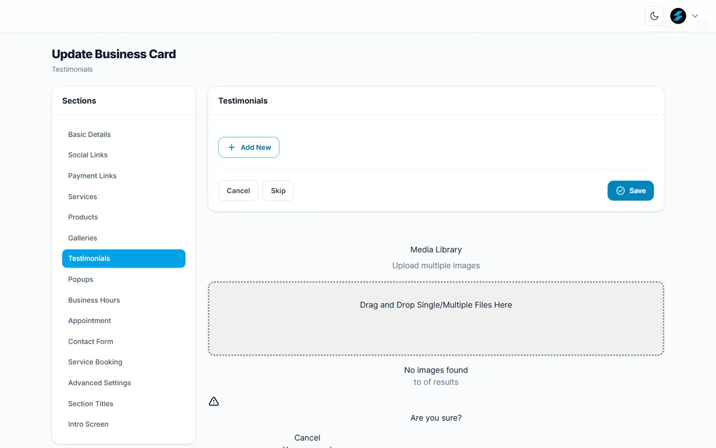Screen dimensions: 716x448
Task: Expand the user menu chevron
Action: pyautogui.click(x=695, y=16)
